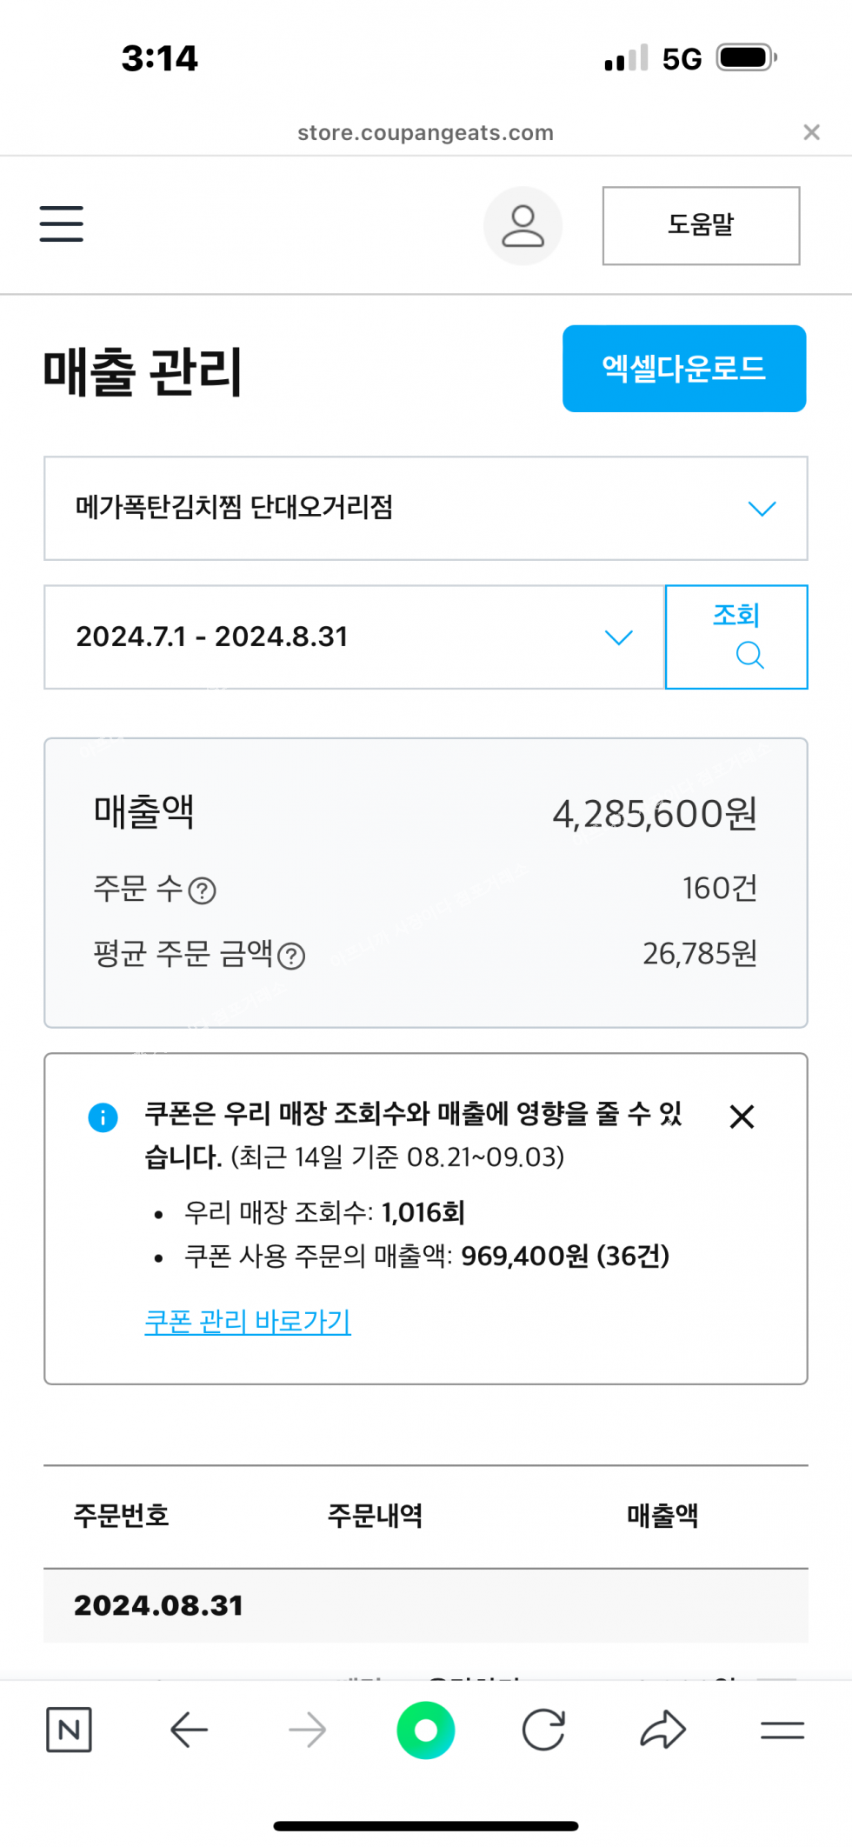The height and width of the screenshot is (1847, 852).
Task: Open the browser bottom-bar more menu
Action: [x=782, y=1730]
